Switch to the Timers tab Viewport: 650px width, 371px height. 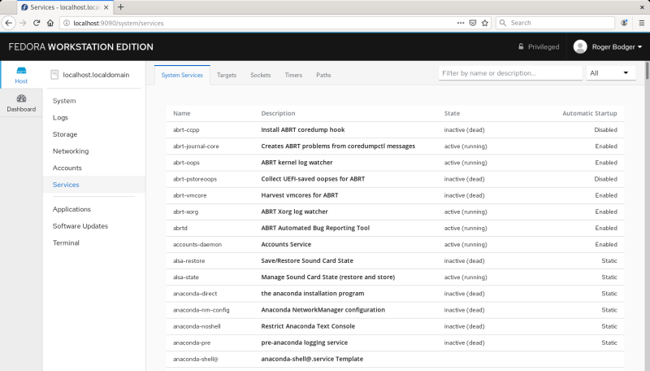tap(293, 75)
